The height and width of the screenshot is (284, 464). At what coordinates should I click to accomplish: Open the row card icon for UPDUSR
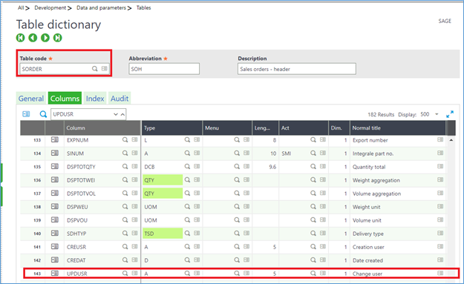click(x=55, y=274)
